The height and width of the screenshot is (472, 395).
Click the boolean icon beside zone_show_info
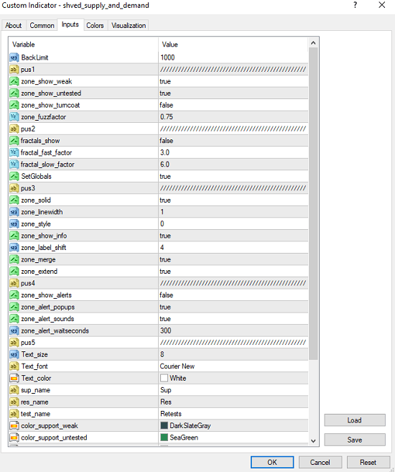14,236
